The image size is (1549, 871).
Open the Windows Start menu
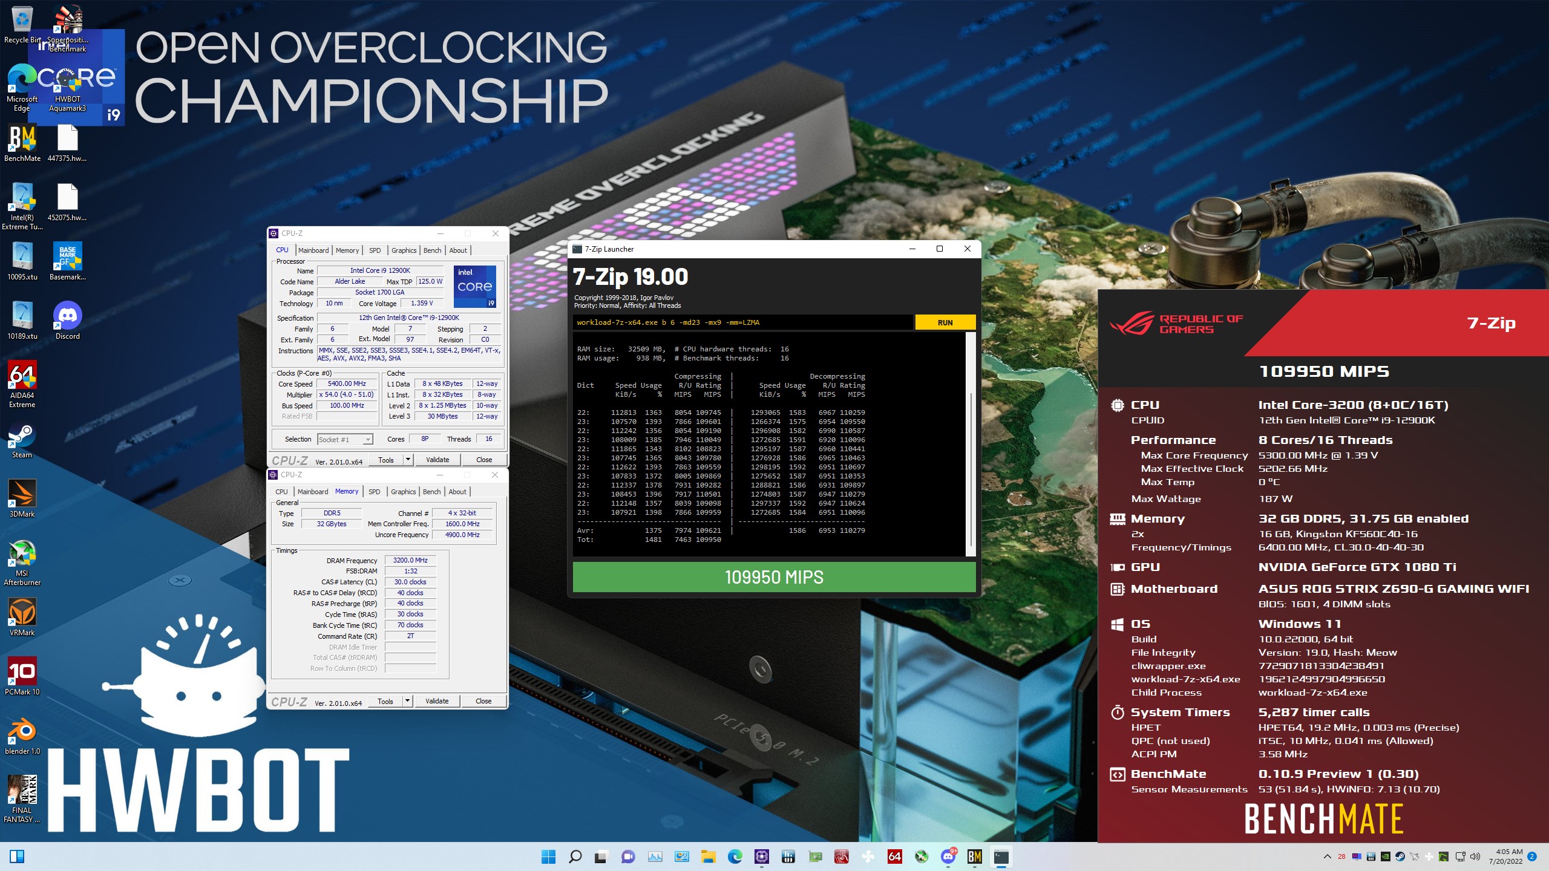point(548,856)
